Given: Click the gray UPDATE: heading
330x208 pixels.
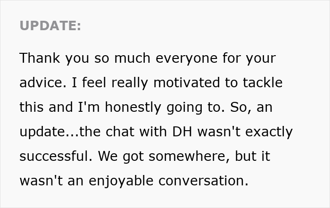Looking at the screenshot, I should click(x=50, y=26).
